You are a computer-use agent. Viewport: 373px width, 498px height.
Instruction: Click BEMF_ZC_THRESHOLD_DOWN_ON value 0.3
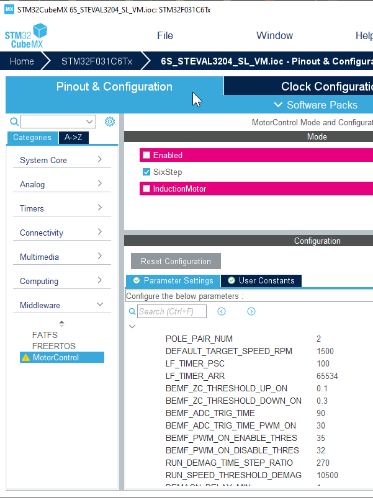click(x=322, y=401)
